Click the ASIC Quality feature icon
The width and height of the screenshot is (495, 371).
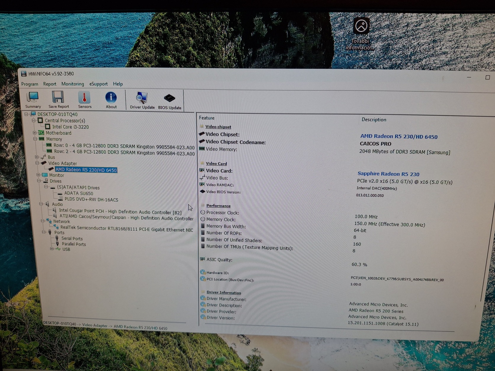[202, 259]
